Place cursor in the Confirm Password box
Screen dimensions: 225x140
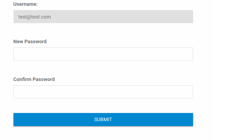(103, 92)
